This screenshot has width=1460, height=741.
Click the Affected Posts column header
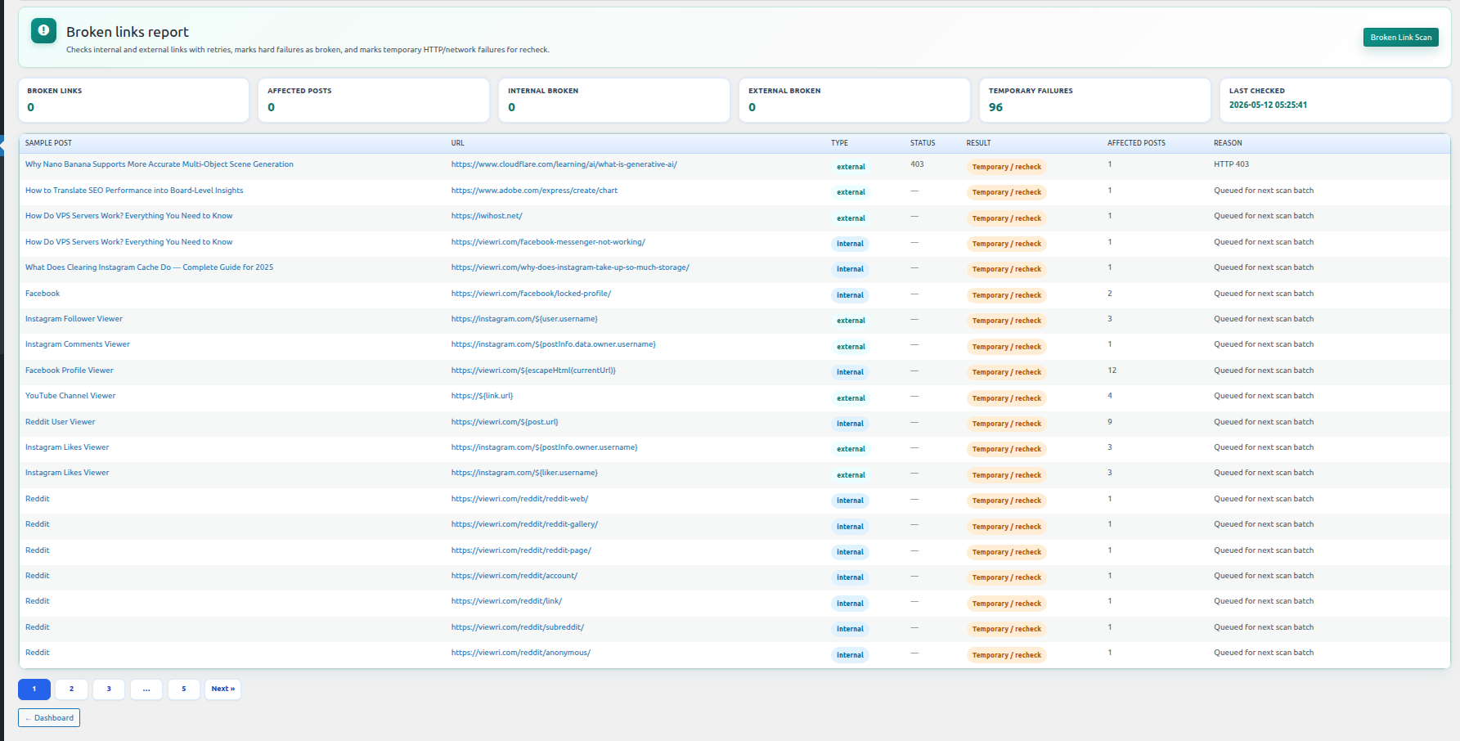tap(1136, 143)
